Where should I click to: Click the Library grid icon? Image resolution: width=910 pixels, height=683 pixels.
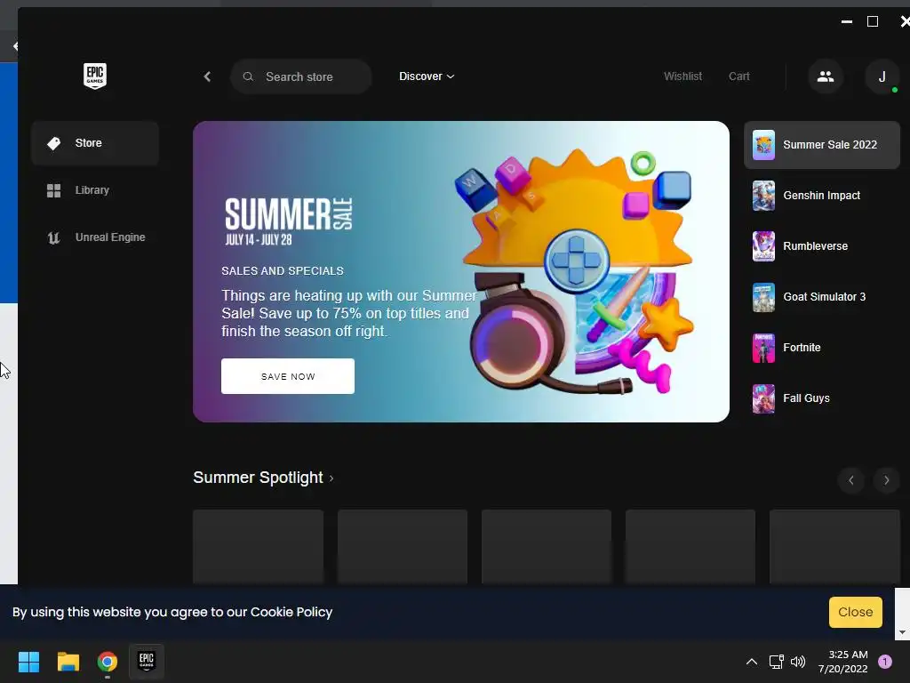(x=53, y=190)
